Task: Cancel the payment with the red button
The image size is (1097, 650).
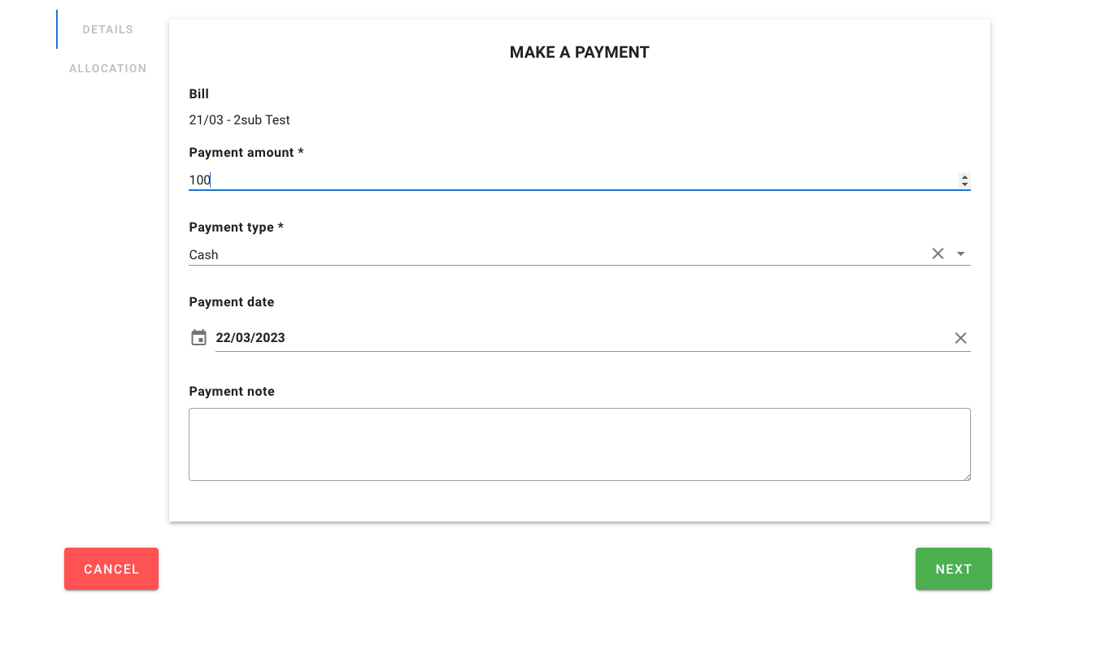Action: click(111, 569)
